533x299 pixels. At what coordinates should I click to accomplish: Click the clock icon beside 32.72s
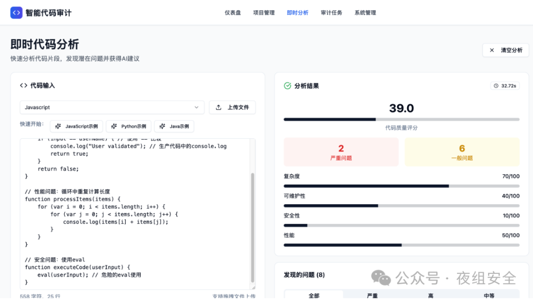tap(496, 86)
